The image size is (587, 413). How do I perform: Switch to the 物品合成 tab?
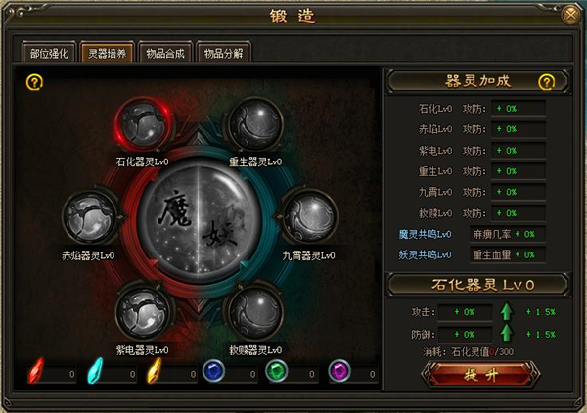pos(165,53)
